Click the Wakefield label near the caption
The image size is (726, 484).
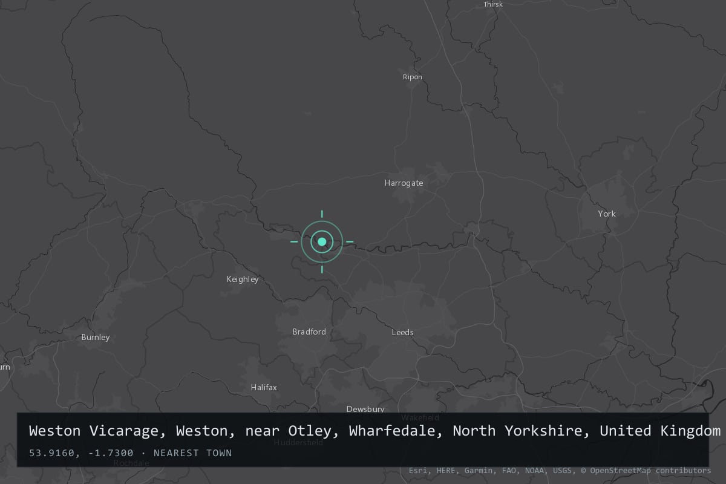pos(420,417)
